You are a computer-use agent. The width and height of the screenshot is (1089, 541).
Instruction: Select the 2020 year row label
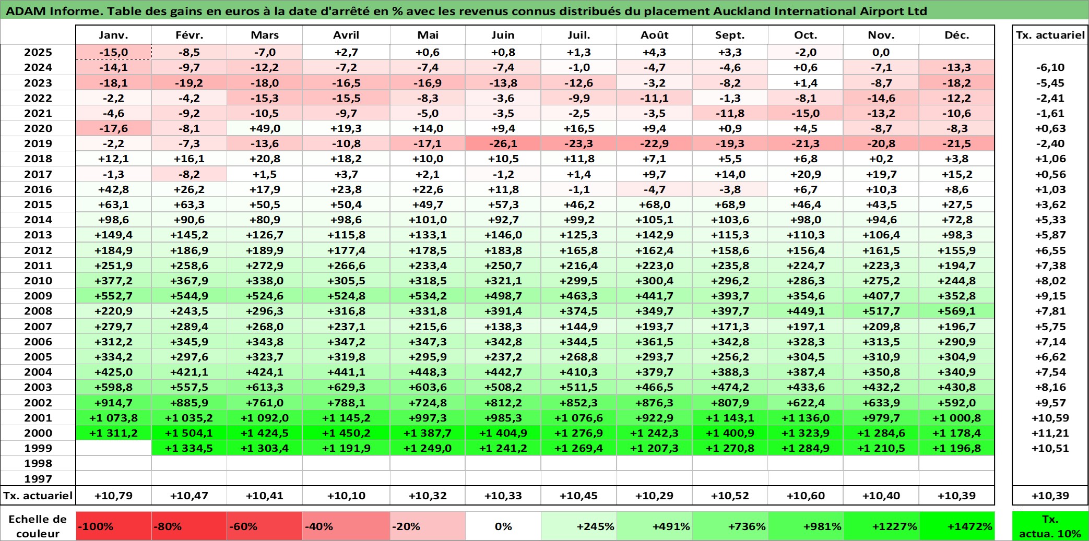click(38, 128)
